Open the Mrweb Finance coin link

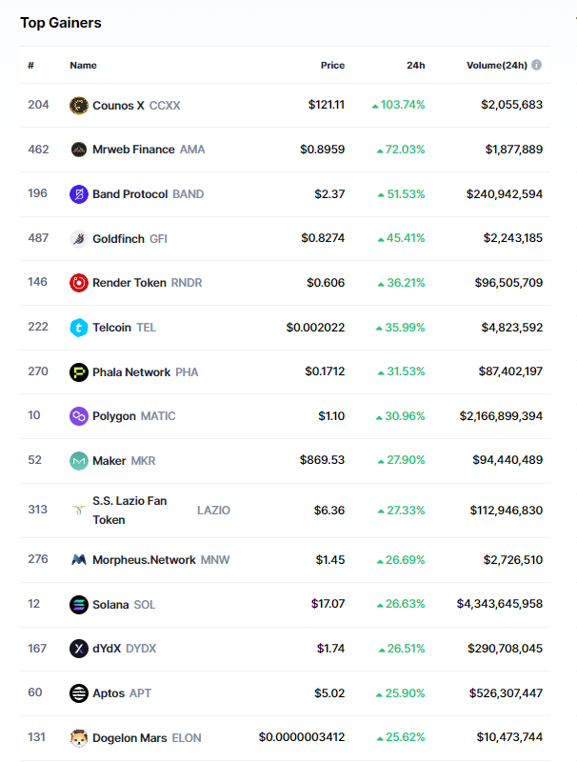click(133, 150)
